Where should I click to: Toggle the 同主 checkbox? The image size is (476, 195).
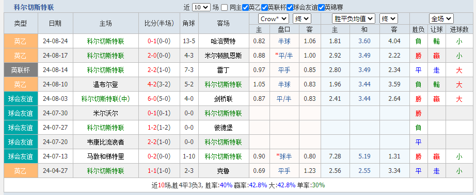click(225, 8)
